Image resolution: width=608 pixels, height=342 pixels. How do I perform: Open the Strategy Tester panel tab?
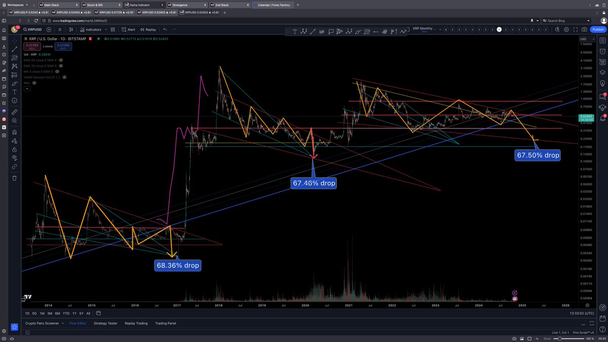coord(105,323)
